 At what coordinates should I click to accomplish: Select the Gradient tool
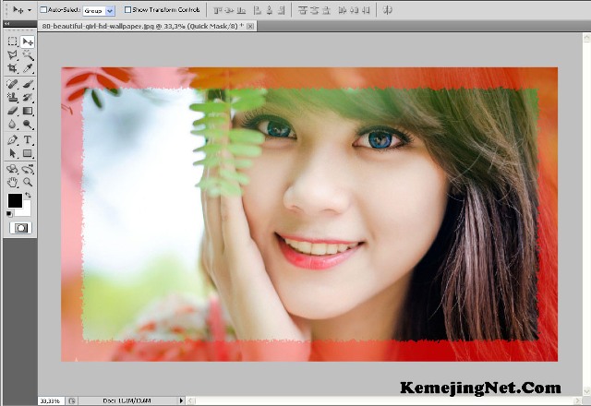28,111
